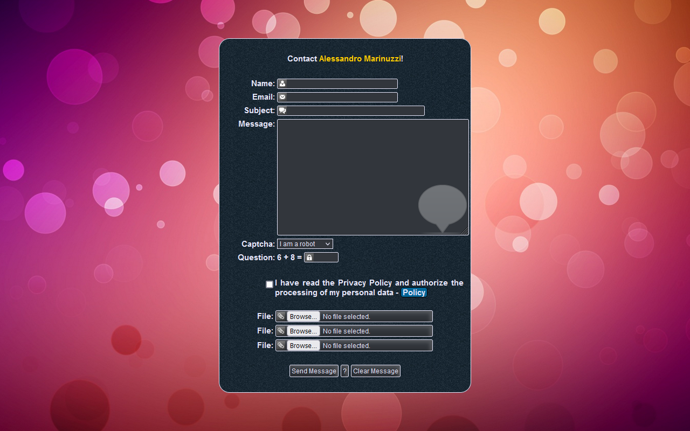The height and width of the screenshot is (431, 690).
Task: Click the padlock icon in the captcha answer box
Action: [x=308, y=257]
